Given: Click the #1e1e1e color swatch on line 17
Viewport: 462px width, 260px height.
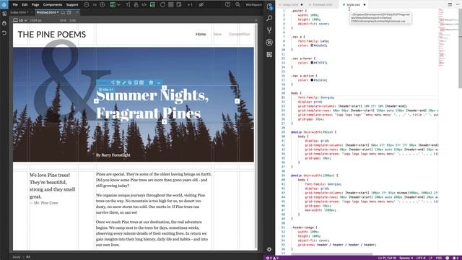Looking at the screenshot, I should (x=312, y=80).
